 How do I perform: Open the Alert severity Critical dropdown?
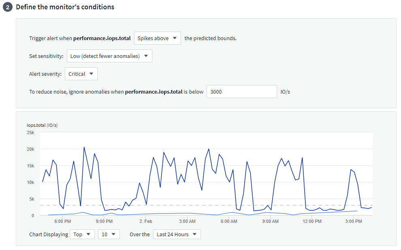coord(81,74)
